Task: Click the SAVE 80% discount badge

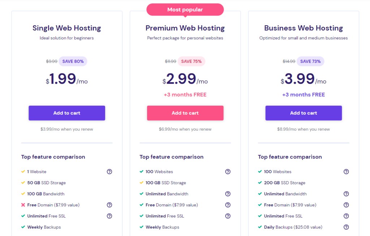Action: coord(73,61)
